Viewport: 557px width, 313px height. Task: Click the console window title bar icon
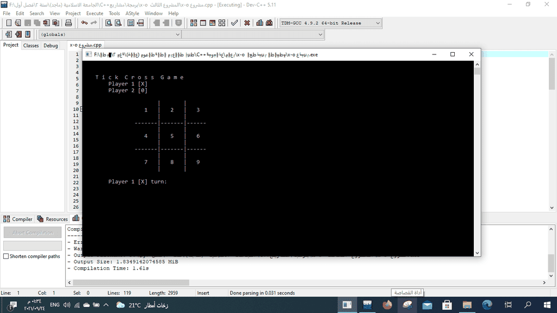(x=89, y=55)
